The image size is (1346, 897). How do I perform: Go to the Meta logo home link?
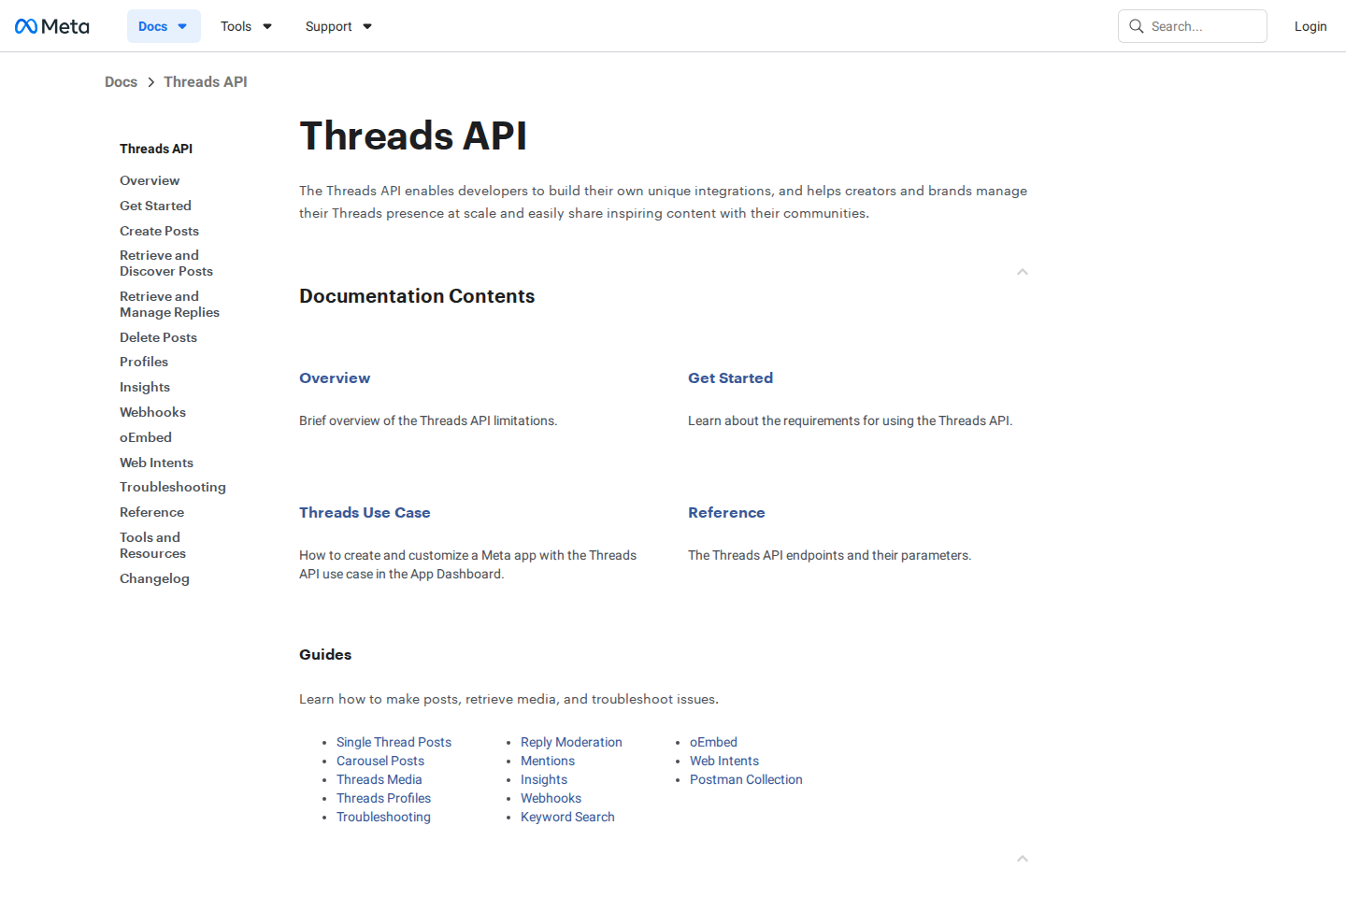click(52, 26)
